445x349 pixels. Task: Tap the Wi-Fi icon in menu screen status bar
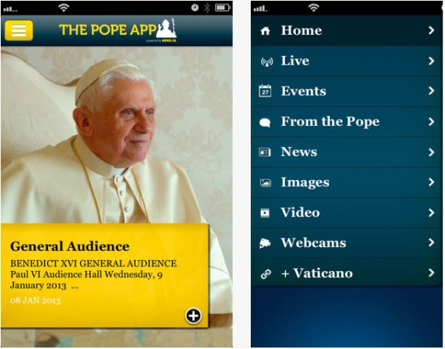click(313, 8)
